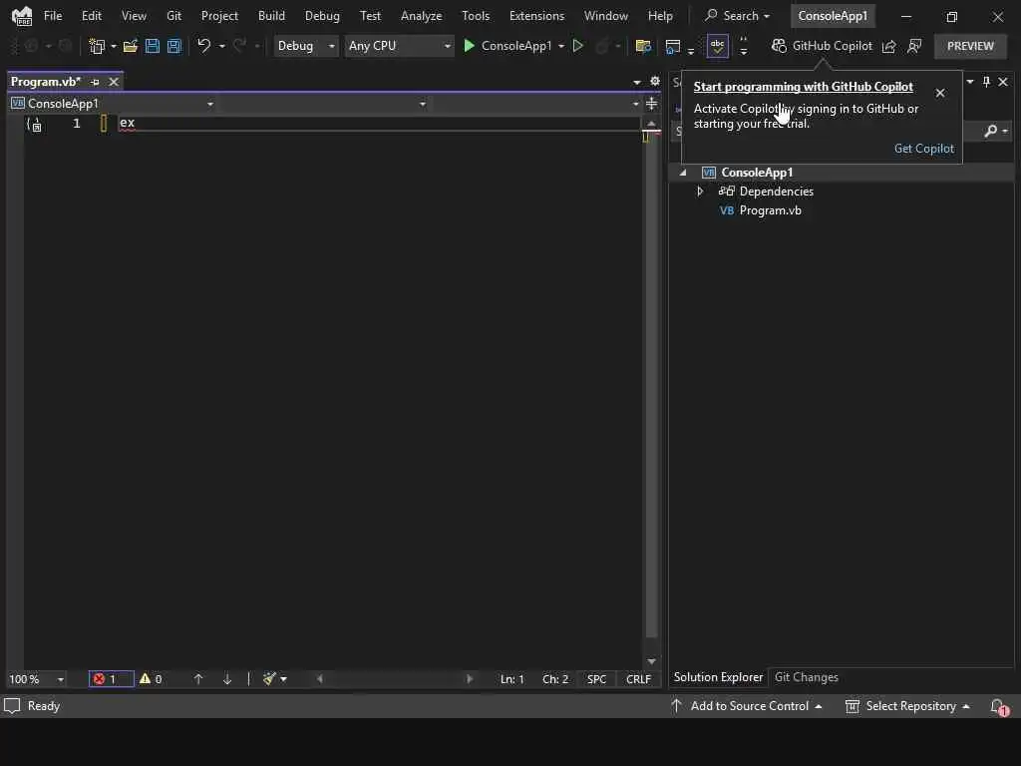
Task: Click the Ln: 1 line indicator
Action: (511, 679)
